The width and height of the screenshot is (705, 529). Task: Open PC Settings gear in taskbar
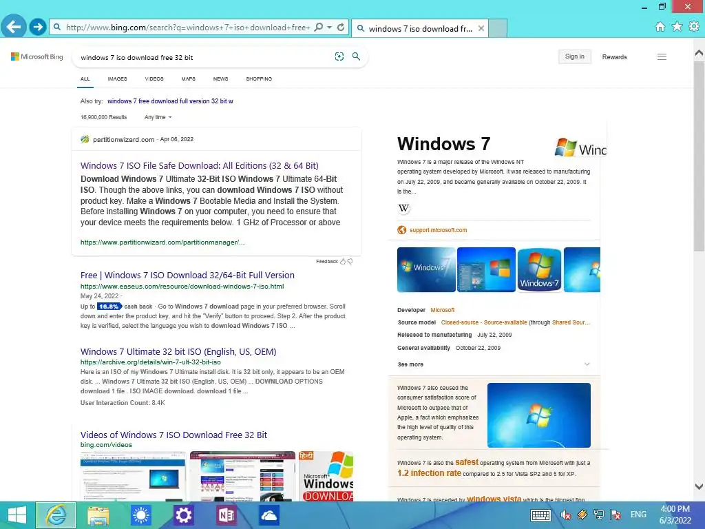tap(183, 515)
